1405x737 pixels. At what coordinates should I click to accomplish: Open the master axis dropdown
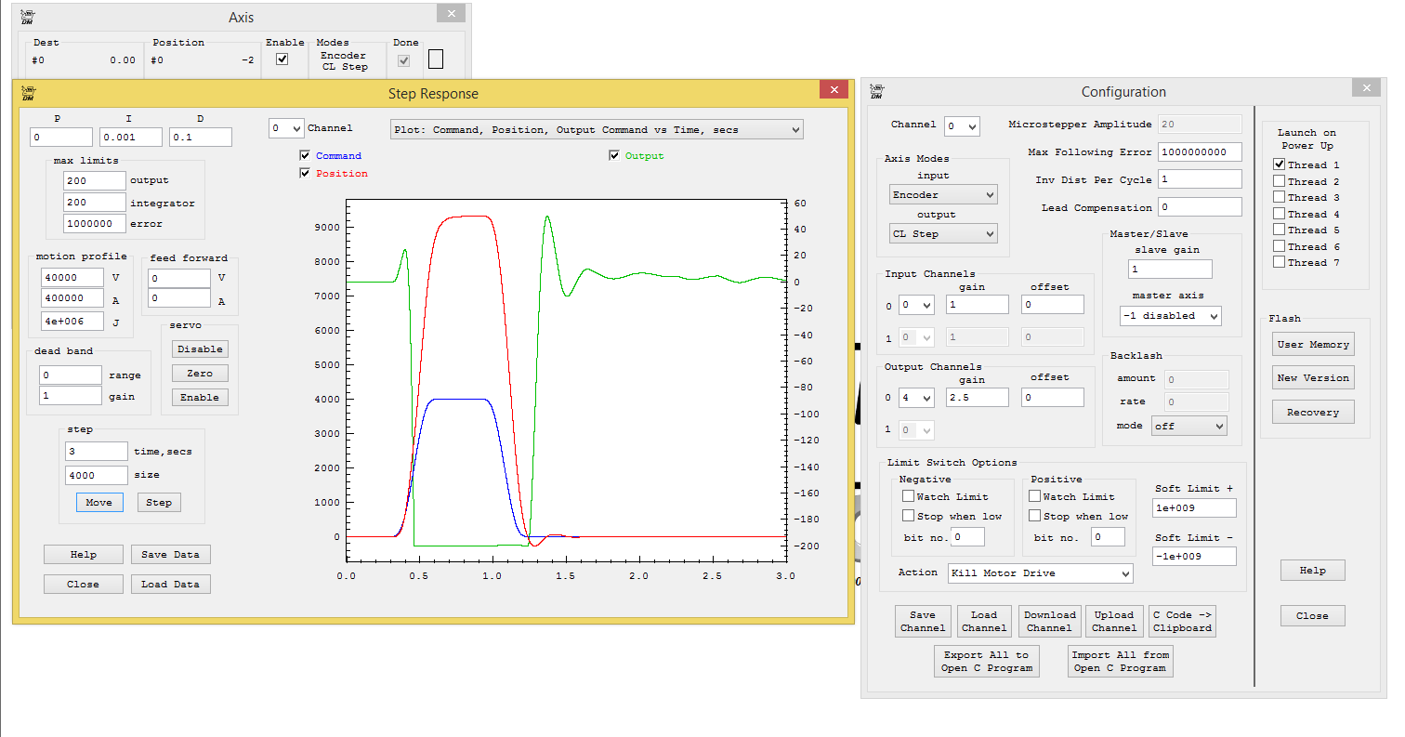1171,316
